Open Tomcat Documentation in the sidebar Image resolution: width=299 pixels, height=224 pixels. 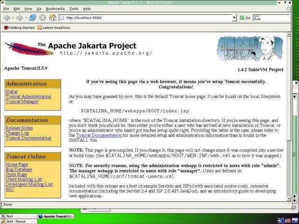click(x=28, y=138)
